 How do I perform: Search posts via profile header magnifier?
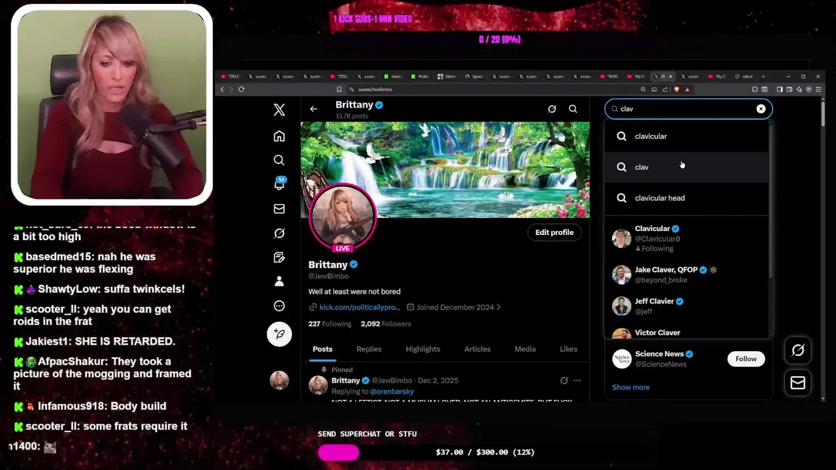coord(573,109)
